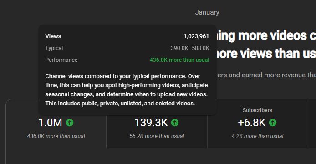The width and height of the screenshot is (316, 164).
Task: Click the 1,023,961 views count in tooltip
Action: click(x=196, y=36)
